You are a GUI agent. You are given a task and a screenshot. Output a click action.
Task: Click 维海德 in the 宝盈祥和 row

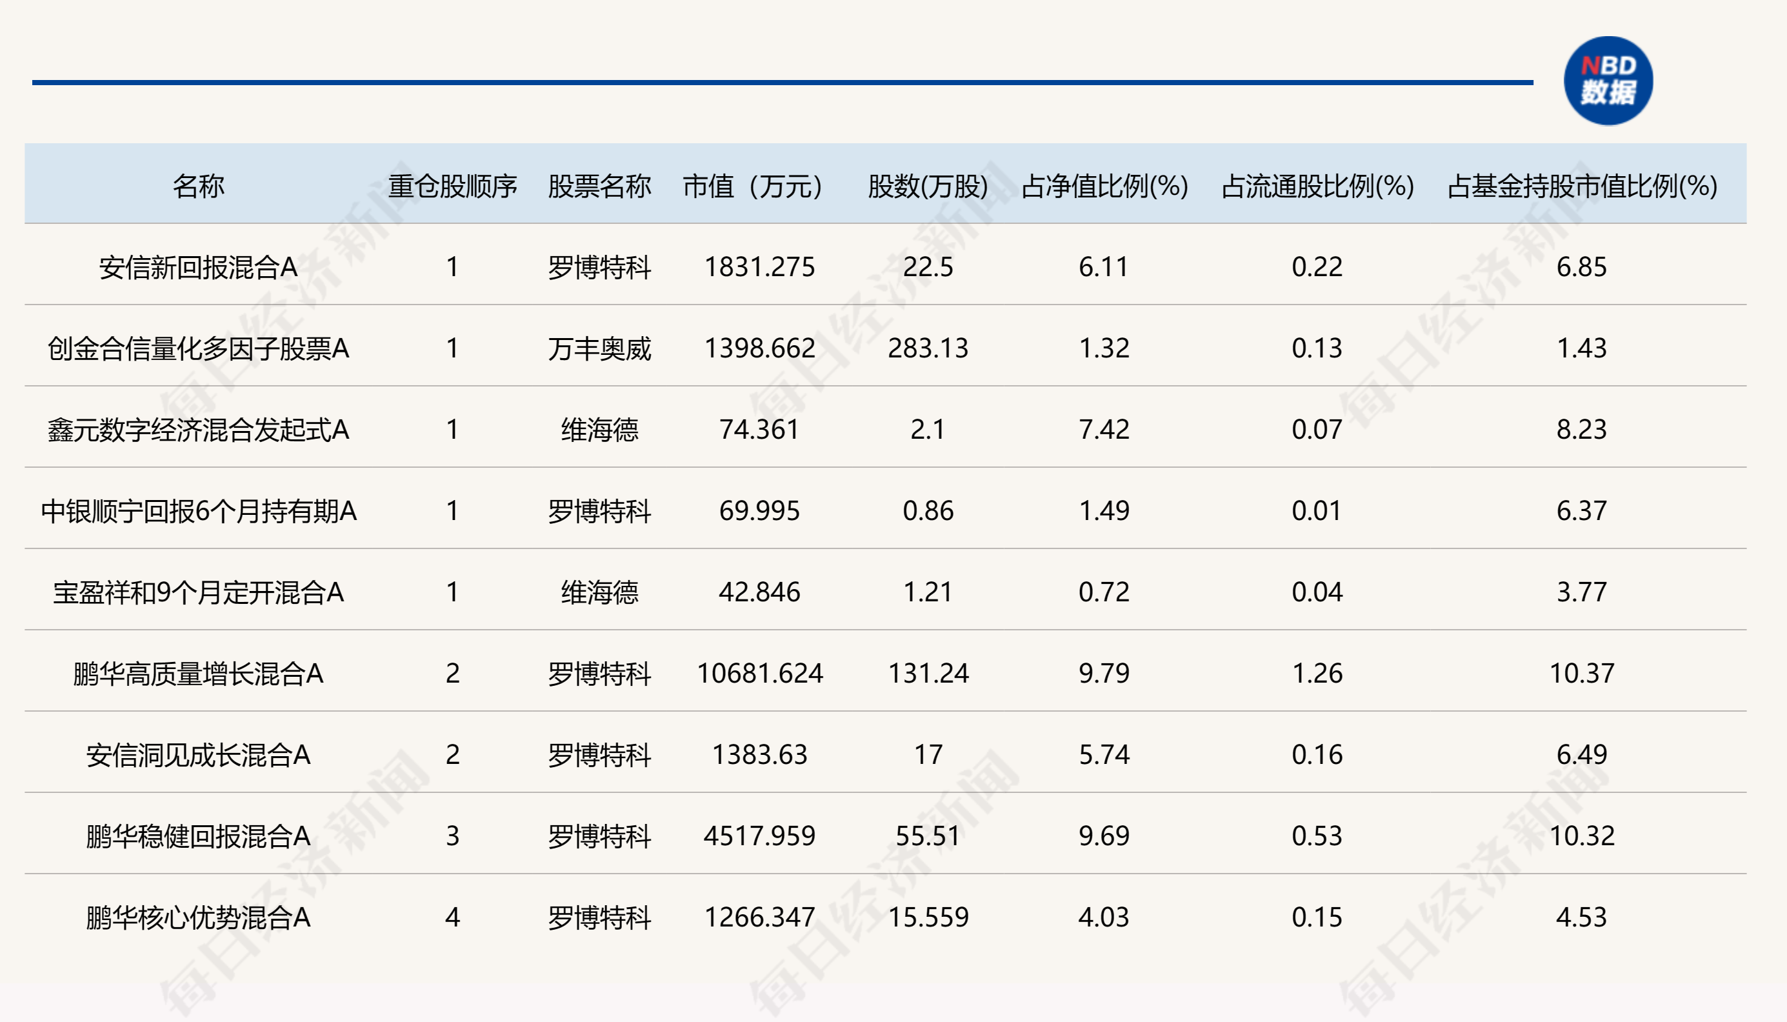(599, 592)
